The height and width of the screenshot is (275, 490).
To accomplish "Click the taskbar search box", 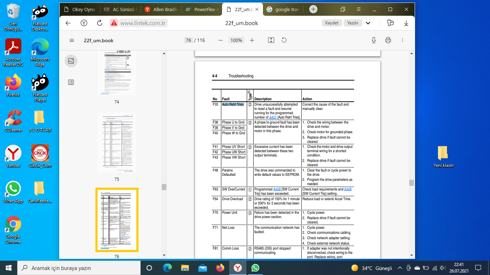I will coord(79,268).
